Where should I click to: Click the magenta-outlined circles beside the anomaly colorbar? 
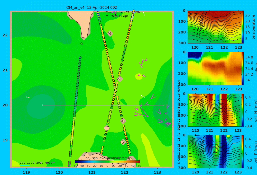pos(69,164)
